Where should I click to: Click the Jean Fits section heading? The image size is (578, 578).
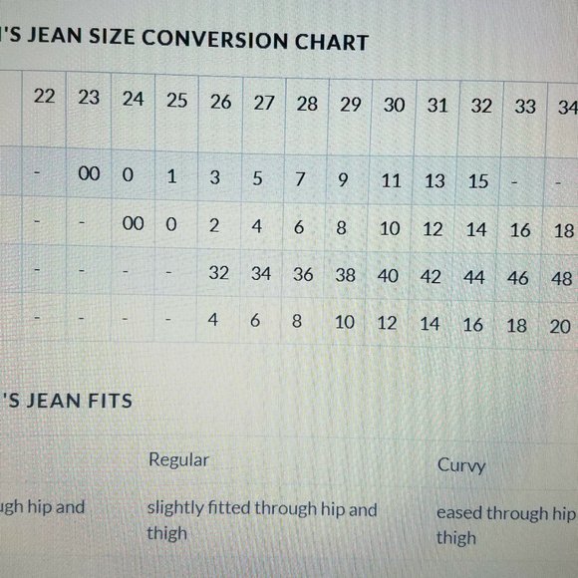(67, 401)
